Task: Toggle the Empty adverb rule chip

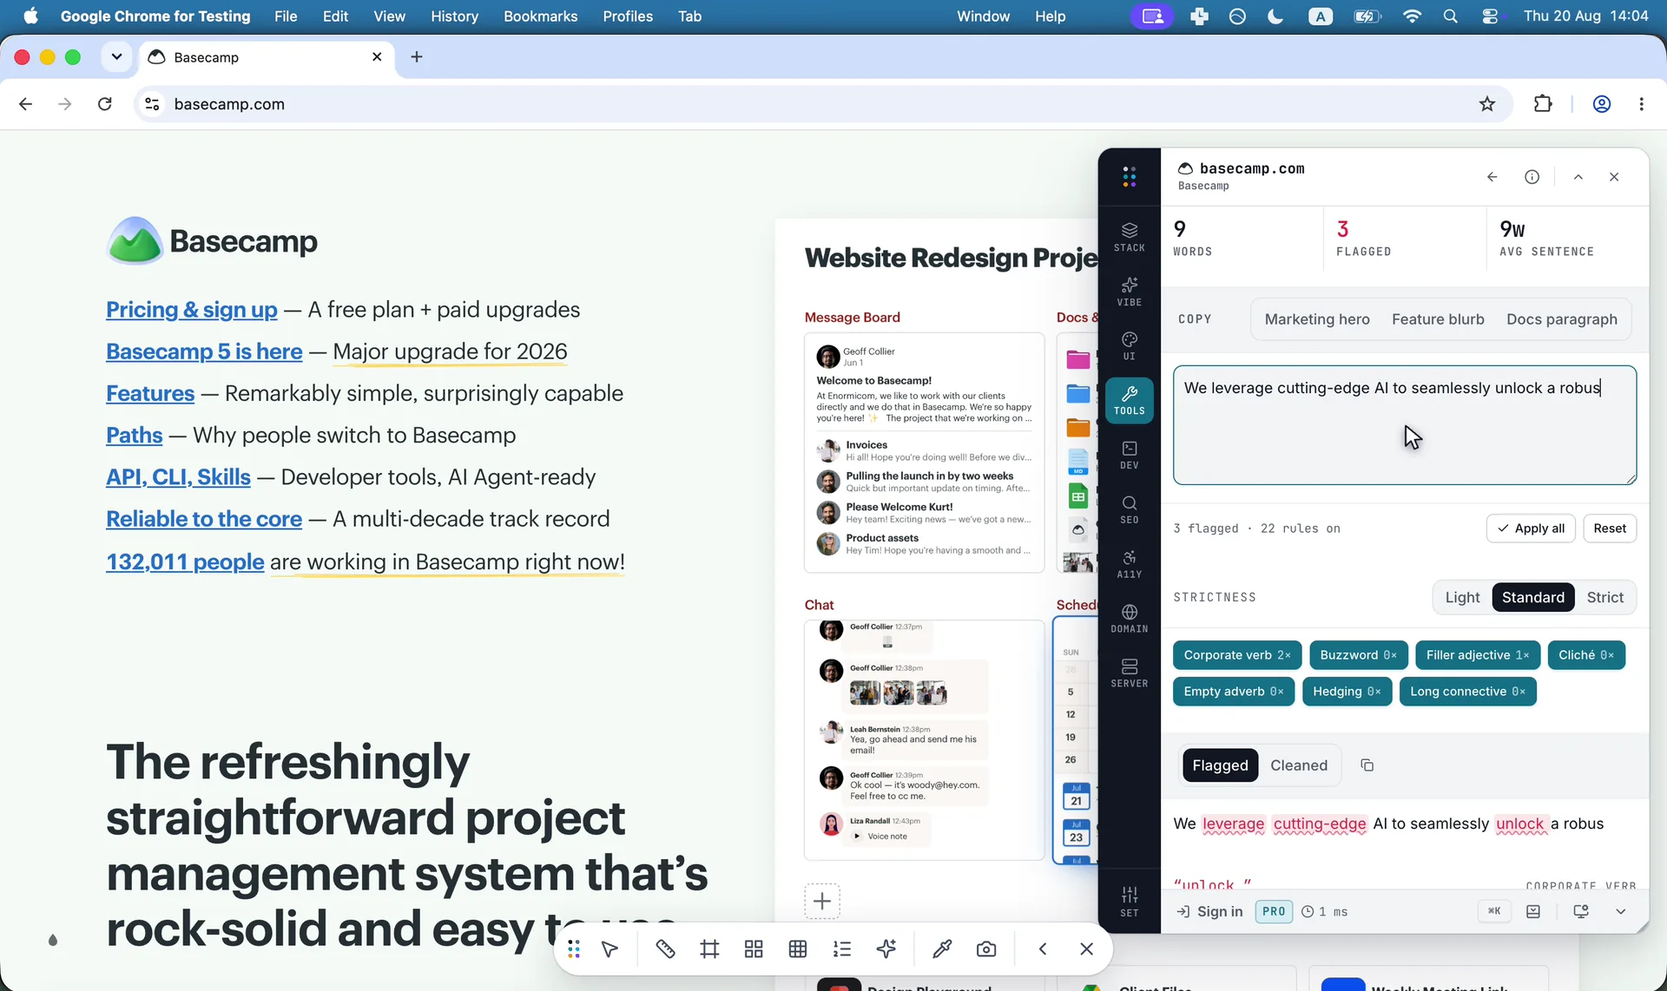Action: click(1234, 692)
